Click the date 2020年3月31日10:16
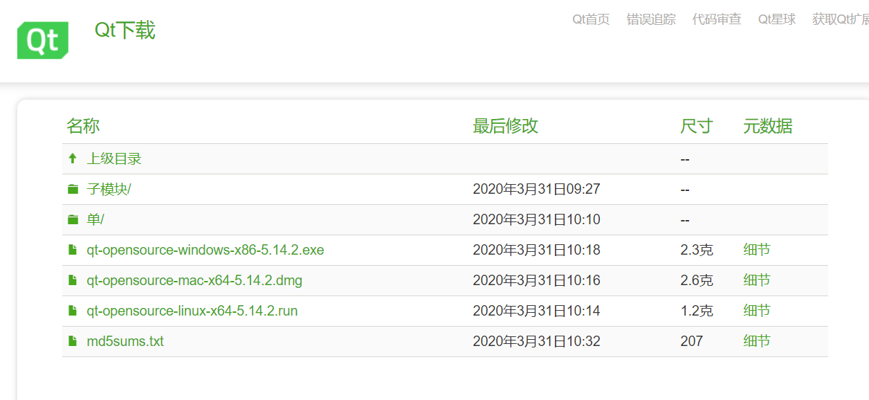 pos(536,280)
